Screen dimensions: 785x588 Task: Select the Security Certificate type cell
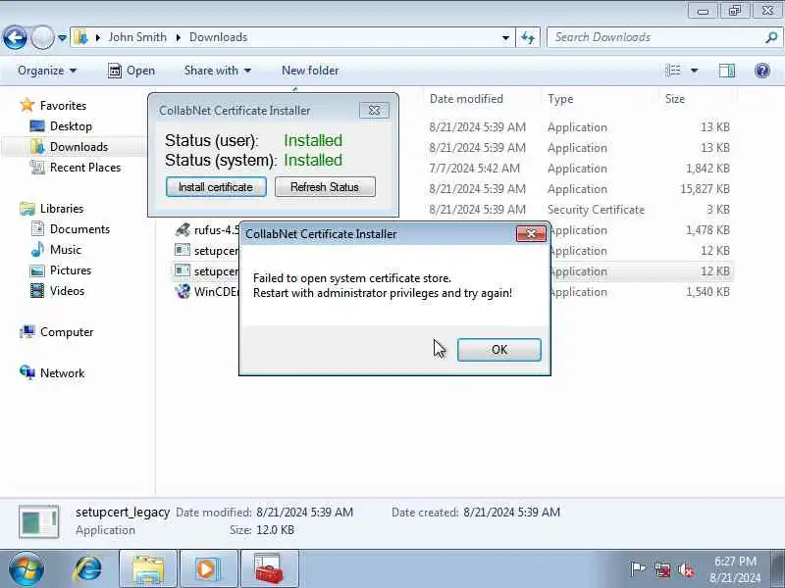[x=596, y=210]
